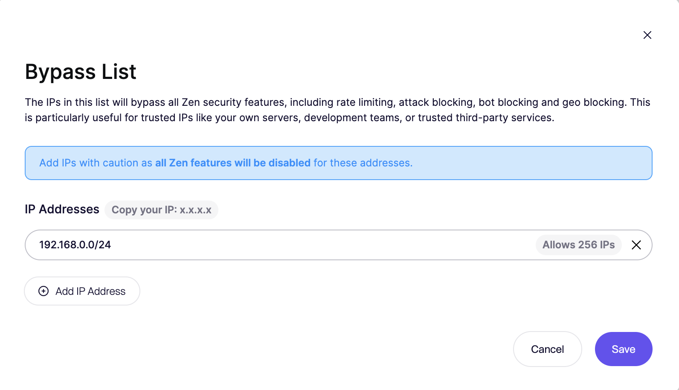
Task: Cancel the bypass list changes
Action: point(547,349)
